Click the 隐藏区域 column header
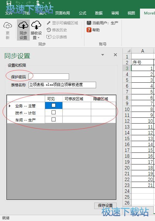 pyautogui.click(x=103, y=99)
